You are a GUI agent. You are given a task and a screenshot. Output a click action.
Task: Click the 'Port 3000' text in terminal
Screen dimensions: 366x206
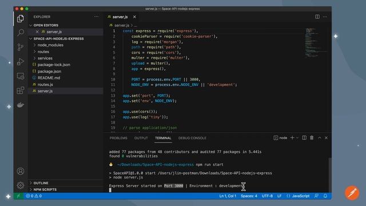pos(173,186)
